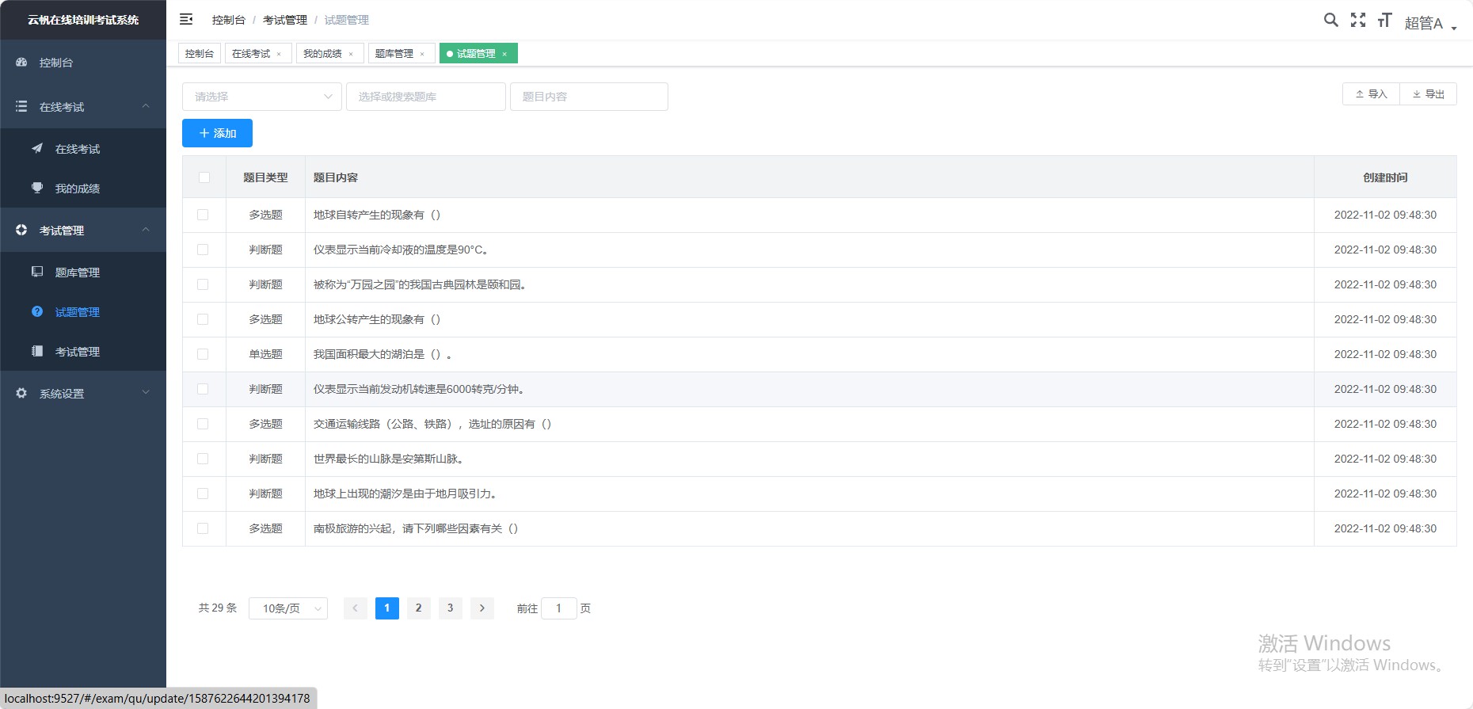Screen dimensions: 1473x709
Task: Open question 世界最长的山脉是安第斯山脉
Action: pos(389,459)
